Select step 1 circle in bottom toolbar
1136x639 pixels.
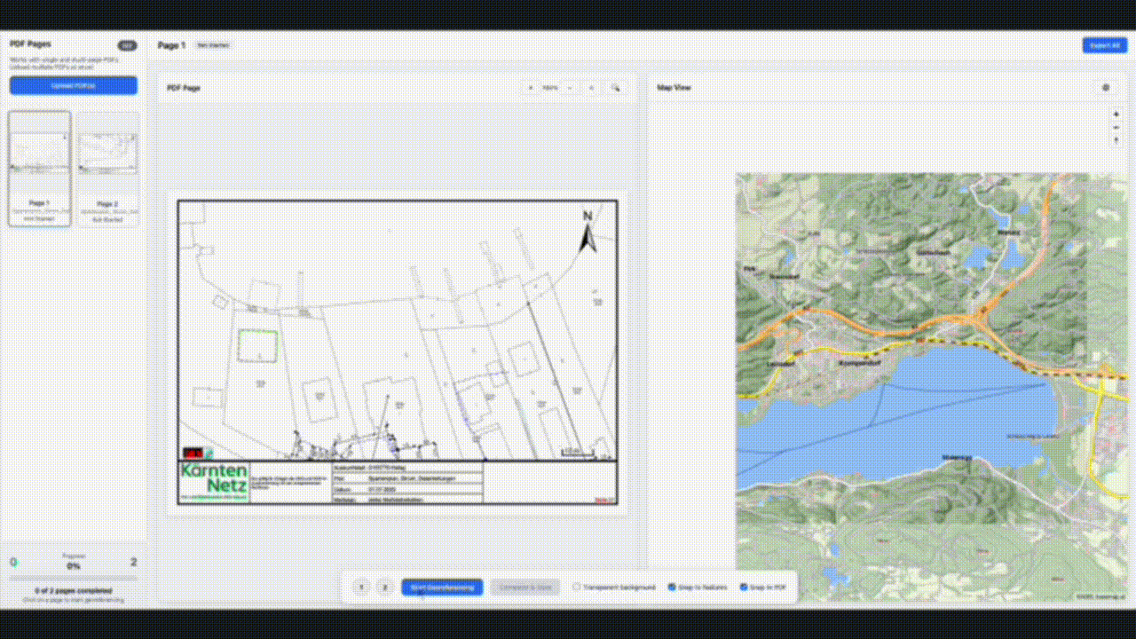pyautogui.click(x=361, y=587)
